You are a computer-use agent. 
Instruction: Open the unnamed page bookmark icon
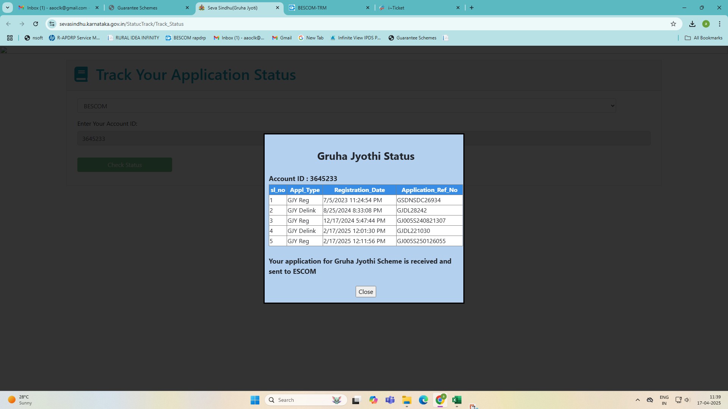(x=446, y=38)
